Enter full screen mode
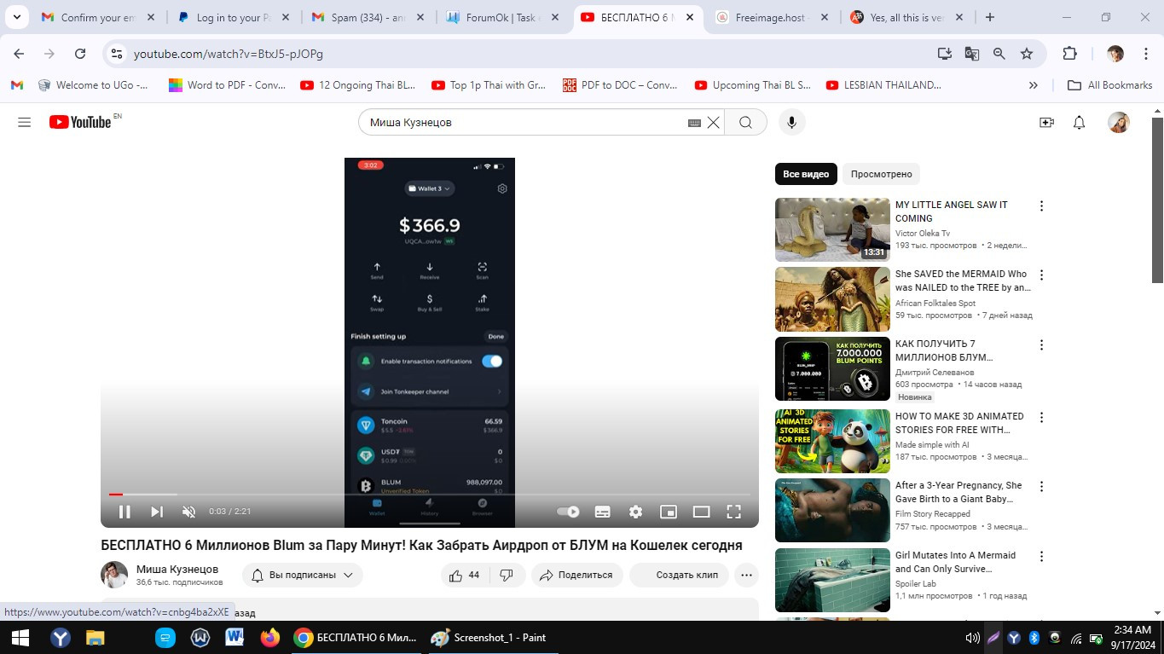Screen dimensions: 1164x654 [x=733, y=512]
